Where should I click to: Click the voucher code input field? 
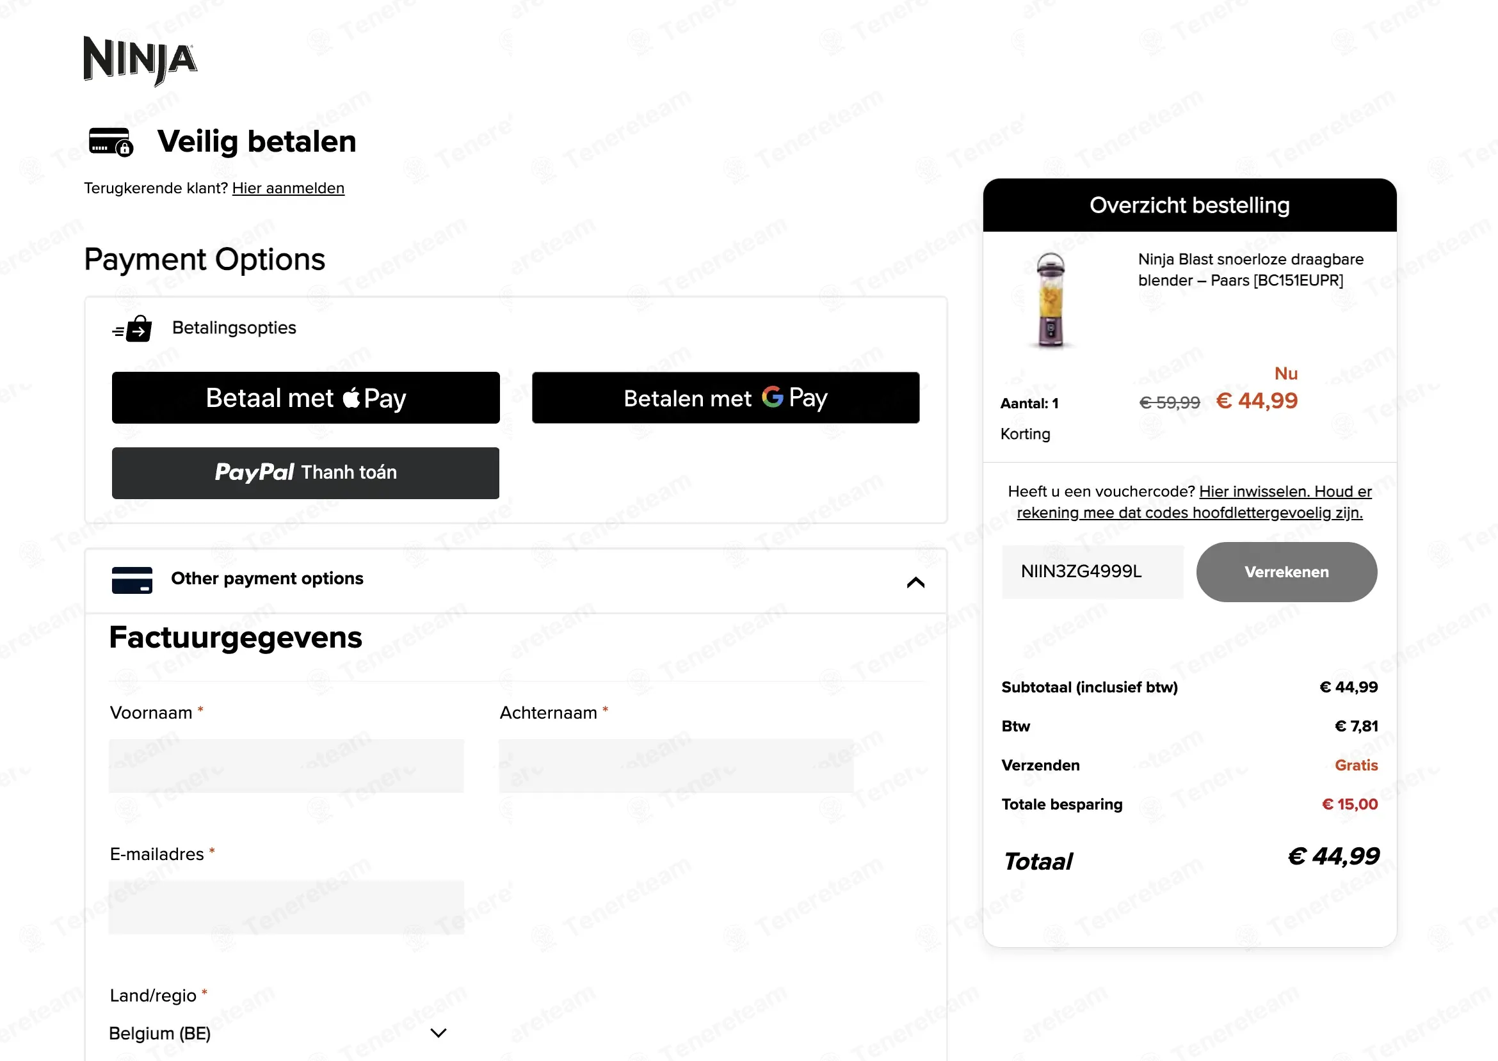(1091, 571)
